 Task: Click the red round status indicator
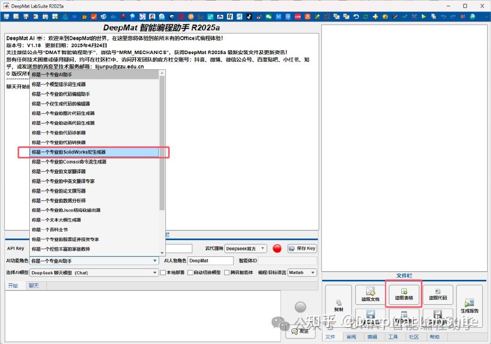pyautogui.click(x=277, y=248)
